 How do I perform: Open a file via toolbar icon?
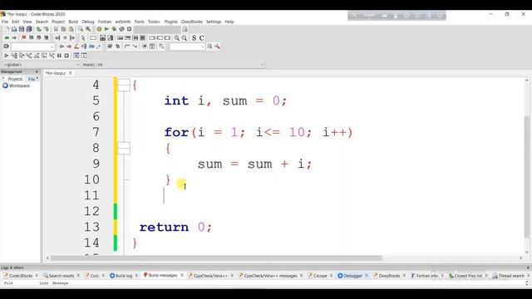click(14, 29)
